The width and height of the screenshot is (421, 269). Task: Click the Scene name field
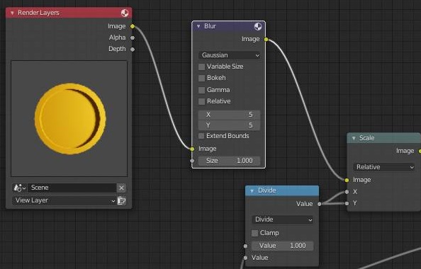(x=72, y=188)
